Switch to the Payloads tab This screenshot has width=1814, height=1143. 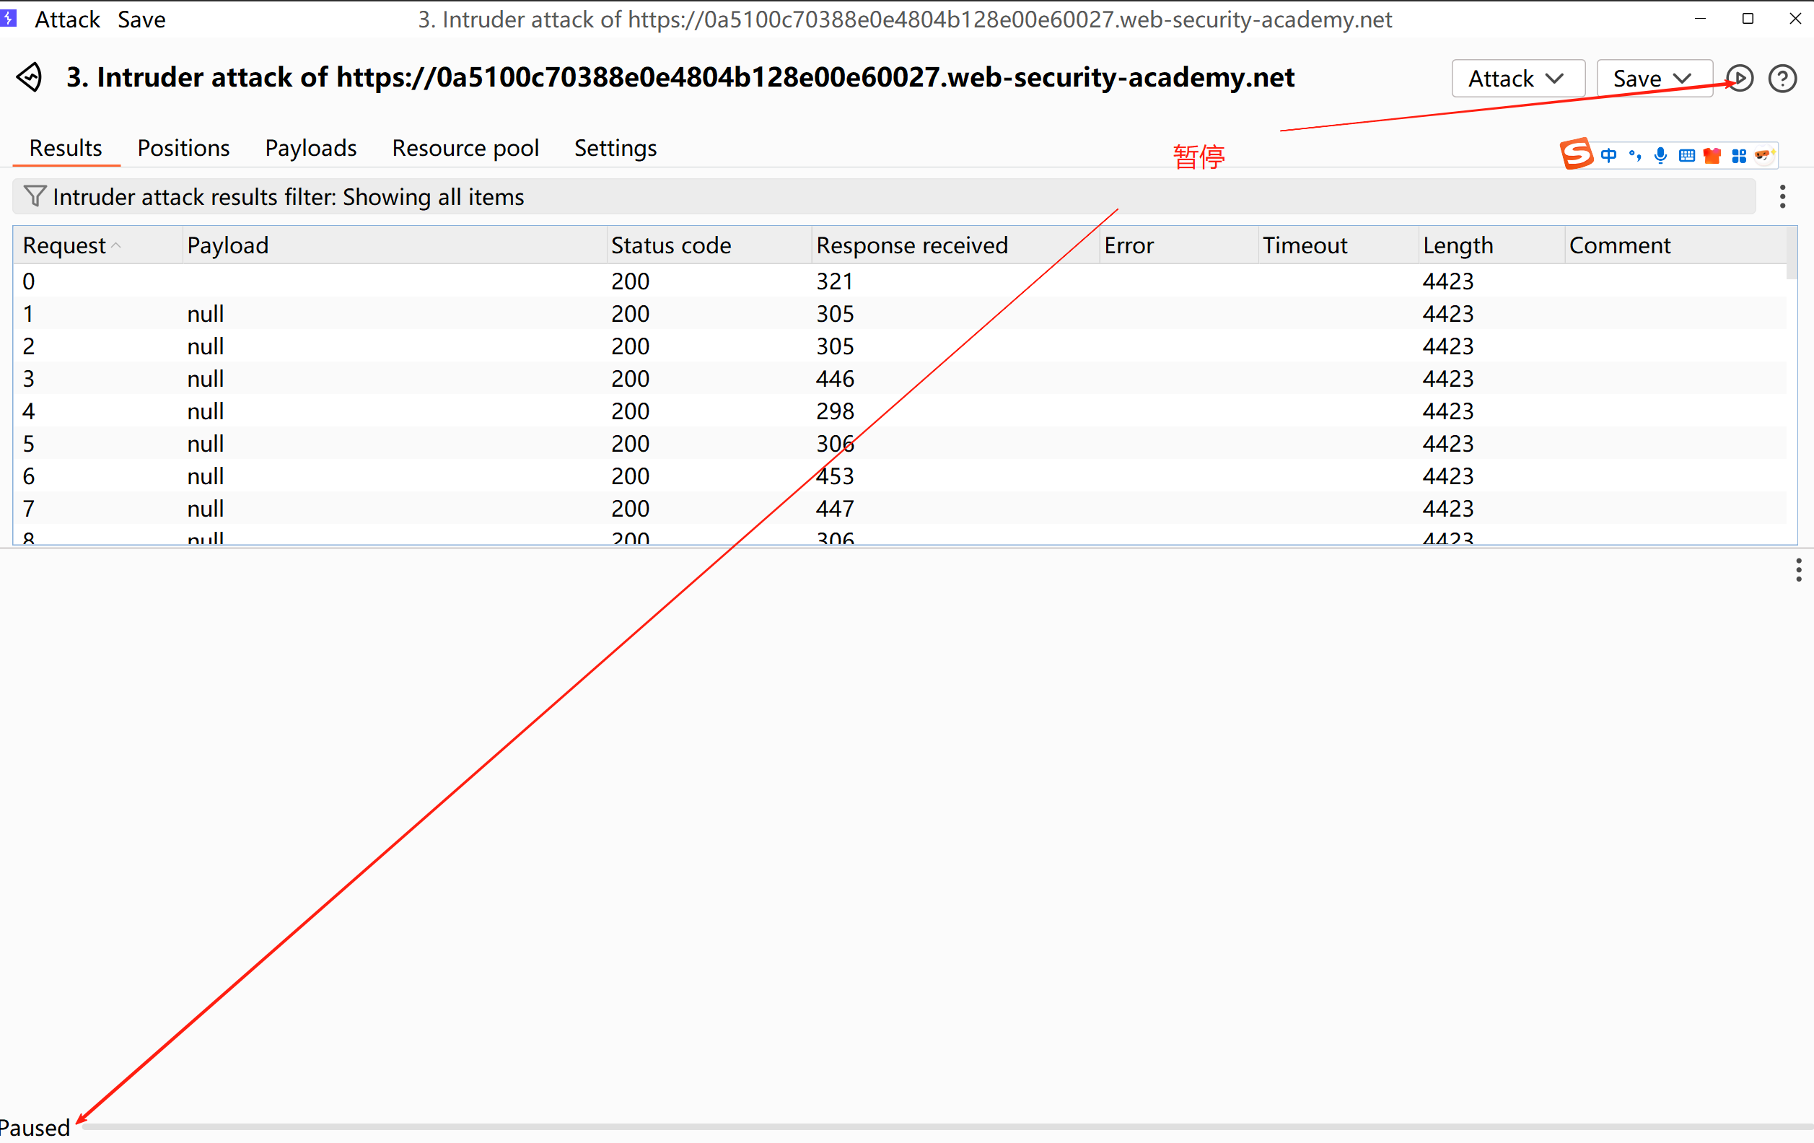pyautogui.click(x=310, y=148)
